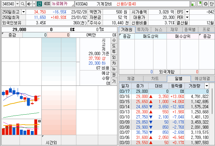Click the 뉴 side button
The height and width of the screenshot is (146, 215).
(114, 69)
